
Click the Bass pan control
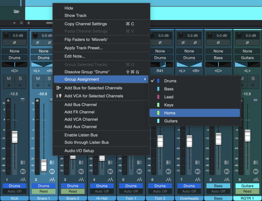coord(218,65)
